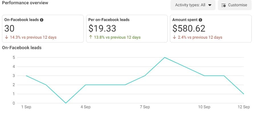This screenshot has height=129, width=254.
Task: Click the 1 Sep axis label
Action: [26, 107]
